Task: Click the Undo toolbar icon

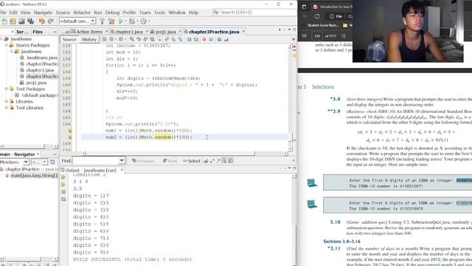Action: 41,21
